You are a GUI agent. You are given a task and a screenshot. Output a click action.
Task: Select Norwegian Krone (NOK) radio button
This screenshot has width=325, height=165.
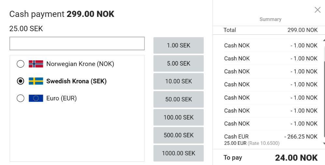21,64
